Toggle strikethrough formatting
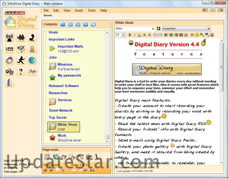Viewport: 228px width, 178px height. [144, 35]
